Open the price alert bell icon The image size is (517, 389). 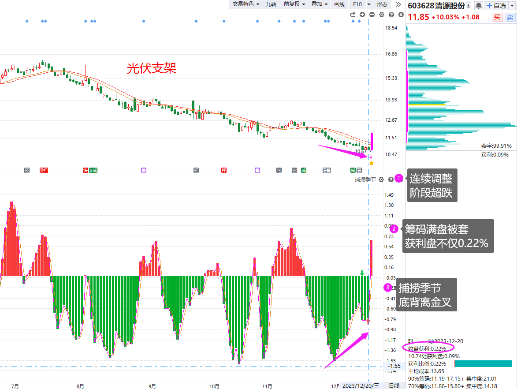478,6
